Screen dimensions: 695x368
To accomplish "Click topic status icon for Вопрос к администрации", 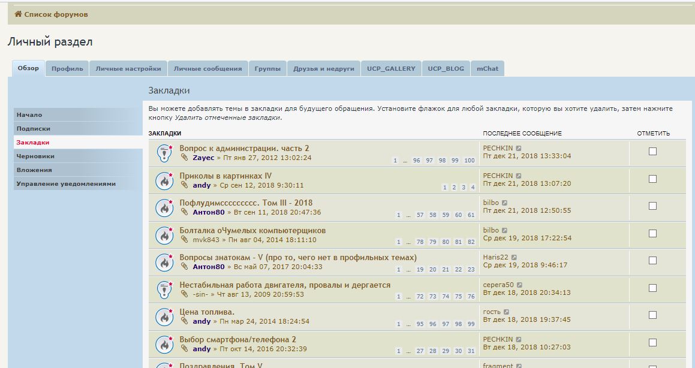I will (x=164, y=153).
